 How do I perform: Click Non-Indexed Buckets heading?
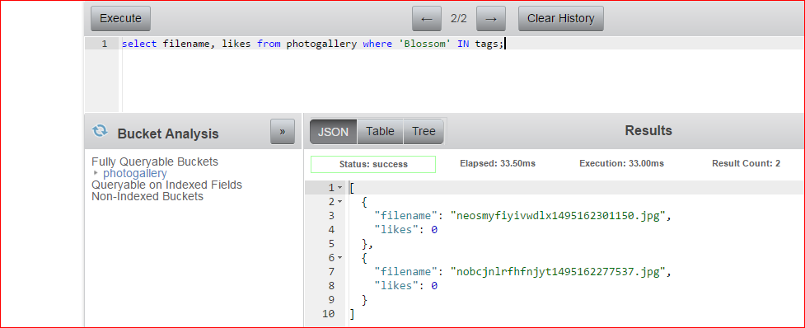pyautogui.click(x=147, y=196)
